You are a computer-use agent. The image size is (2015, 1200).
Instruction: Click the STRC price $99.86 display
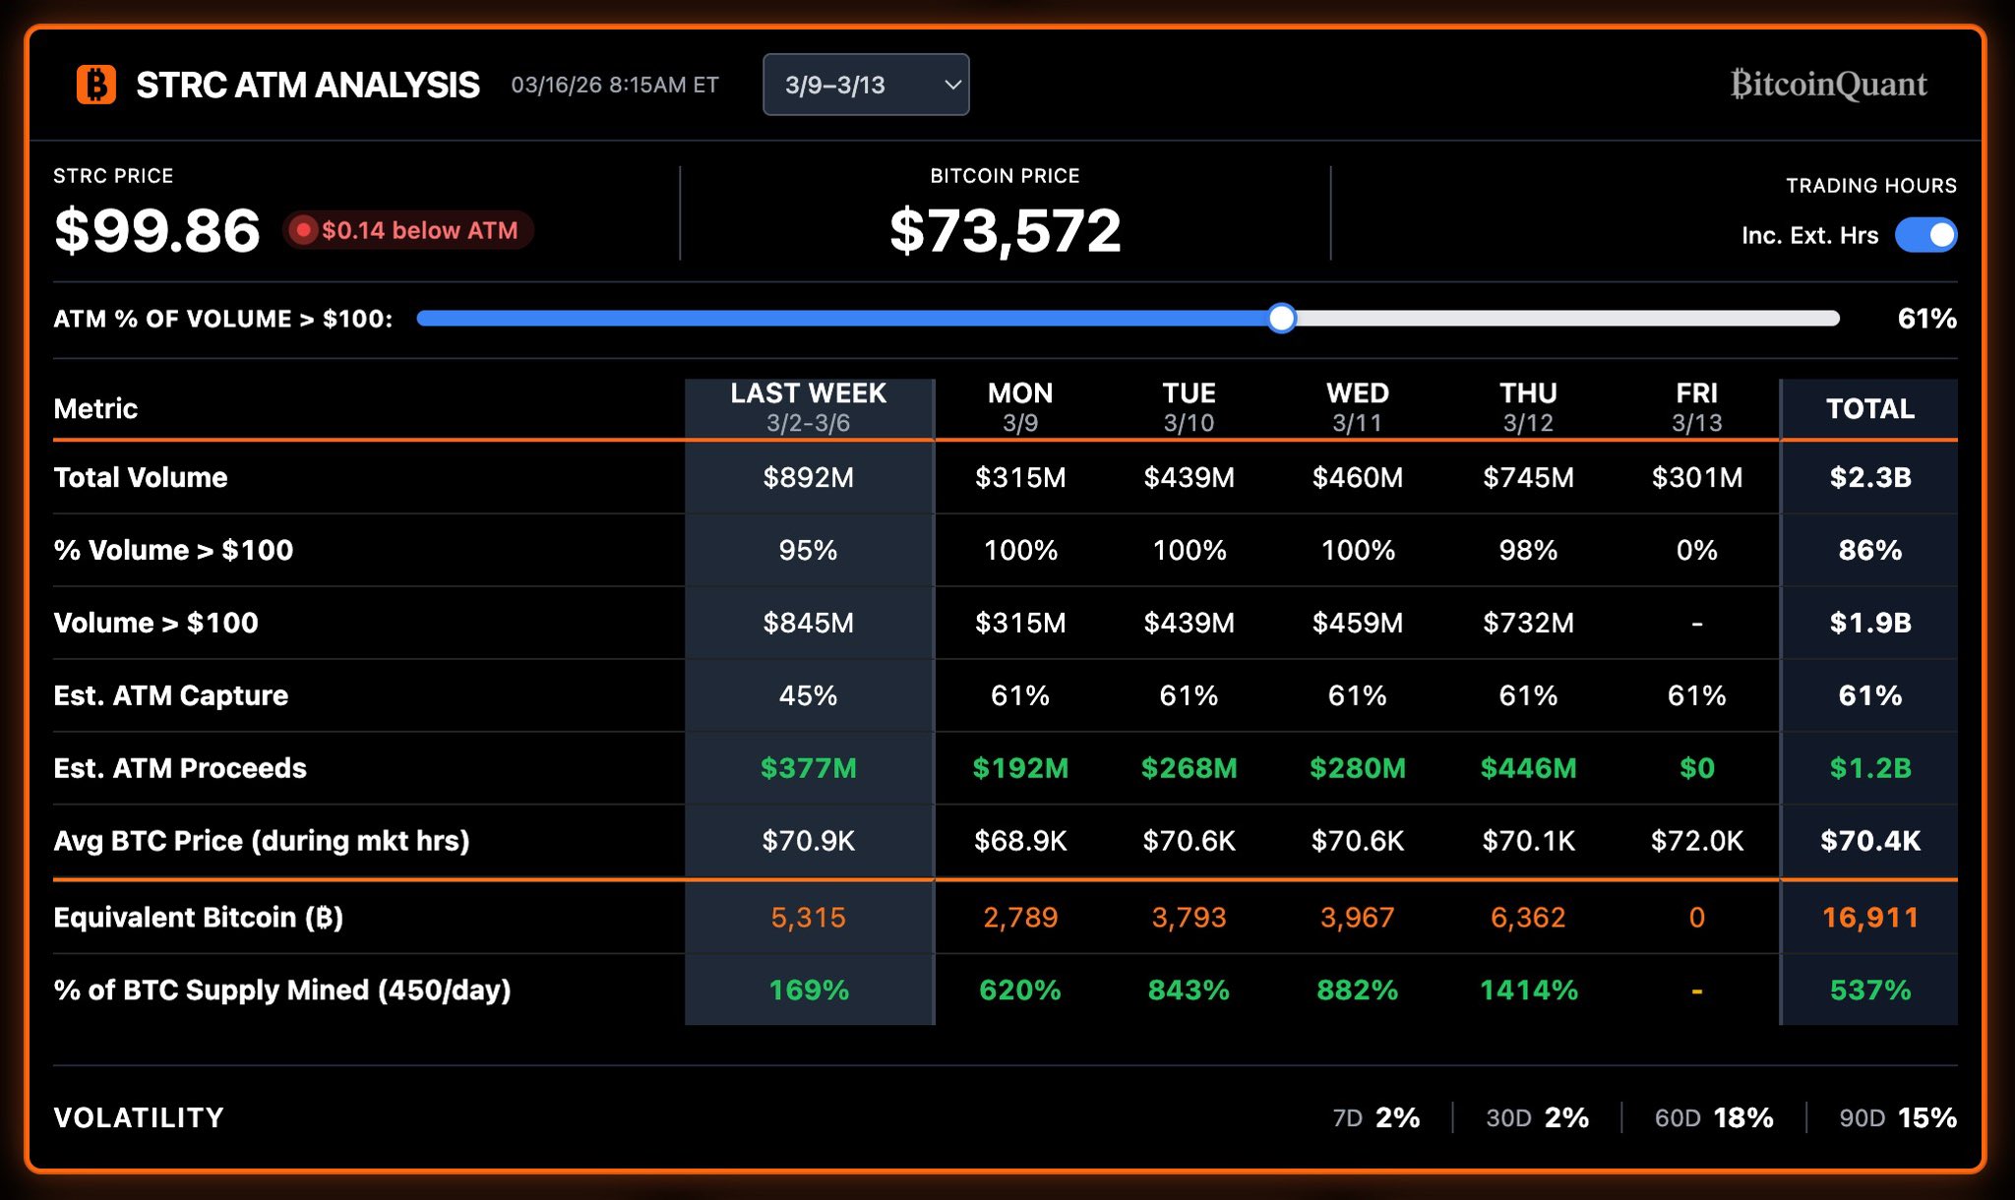tap(157, 230)
